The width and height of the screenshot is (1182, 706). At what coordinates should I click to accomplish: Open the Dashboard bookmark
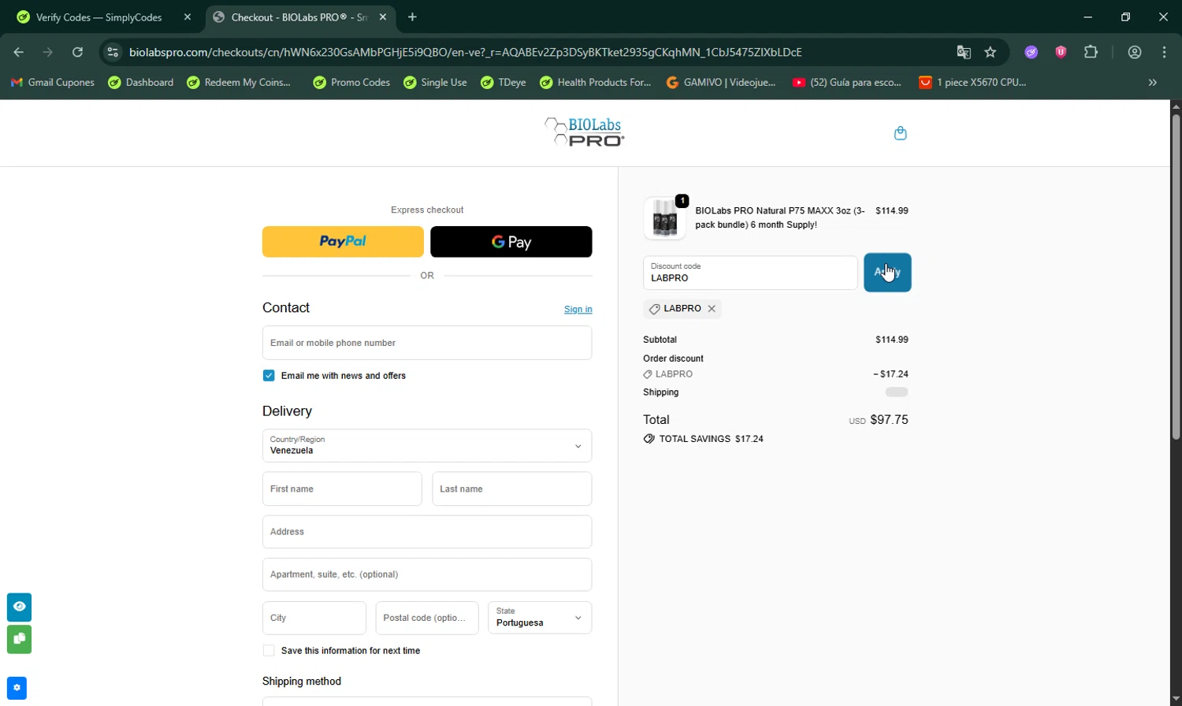pyautogui.click(x=141, y=82)
